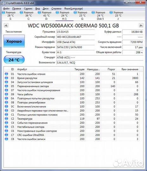Click the ID column header
147x171 pixels.
coord(12,69)
